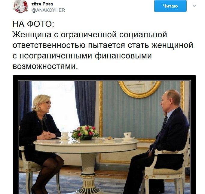This screenshot has height=194, width=205.
Task: Open the attached photo of the meeting
Action: point(104,135)
